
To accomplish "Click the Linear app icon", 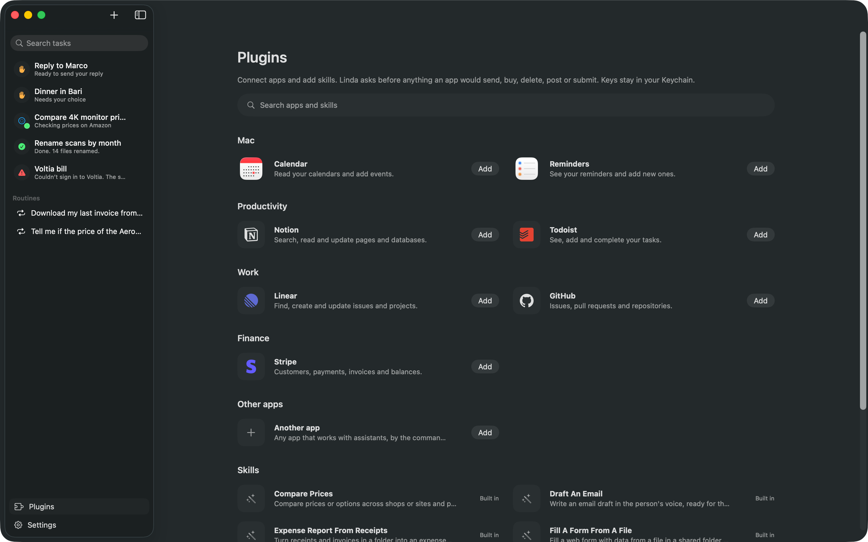I will pos(251,301).
